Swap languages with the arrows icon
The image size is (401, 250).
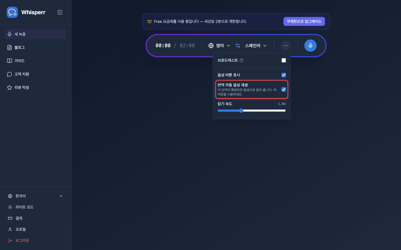(238, 45)
